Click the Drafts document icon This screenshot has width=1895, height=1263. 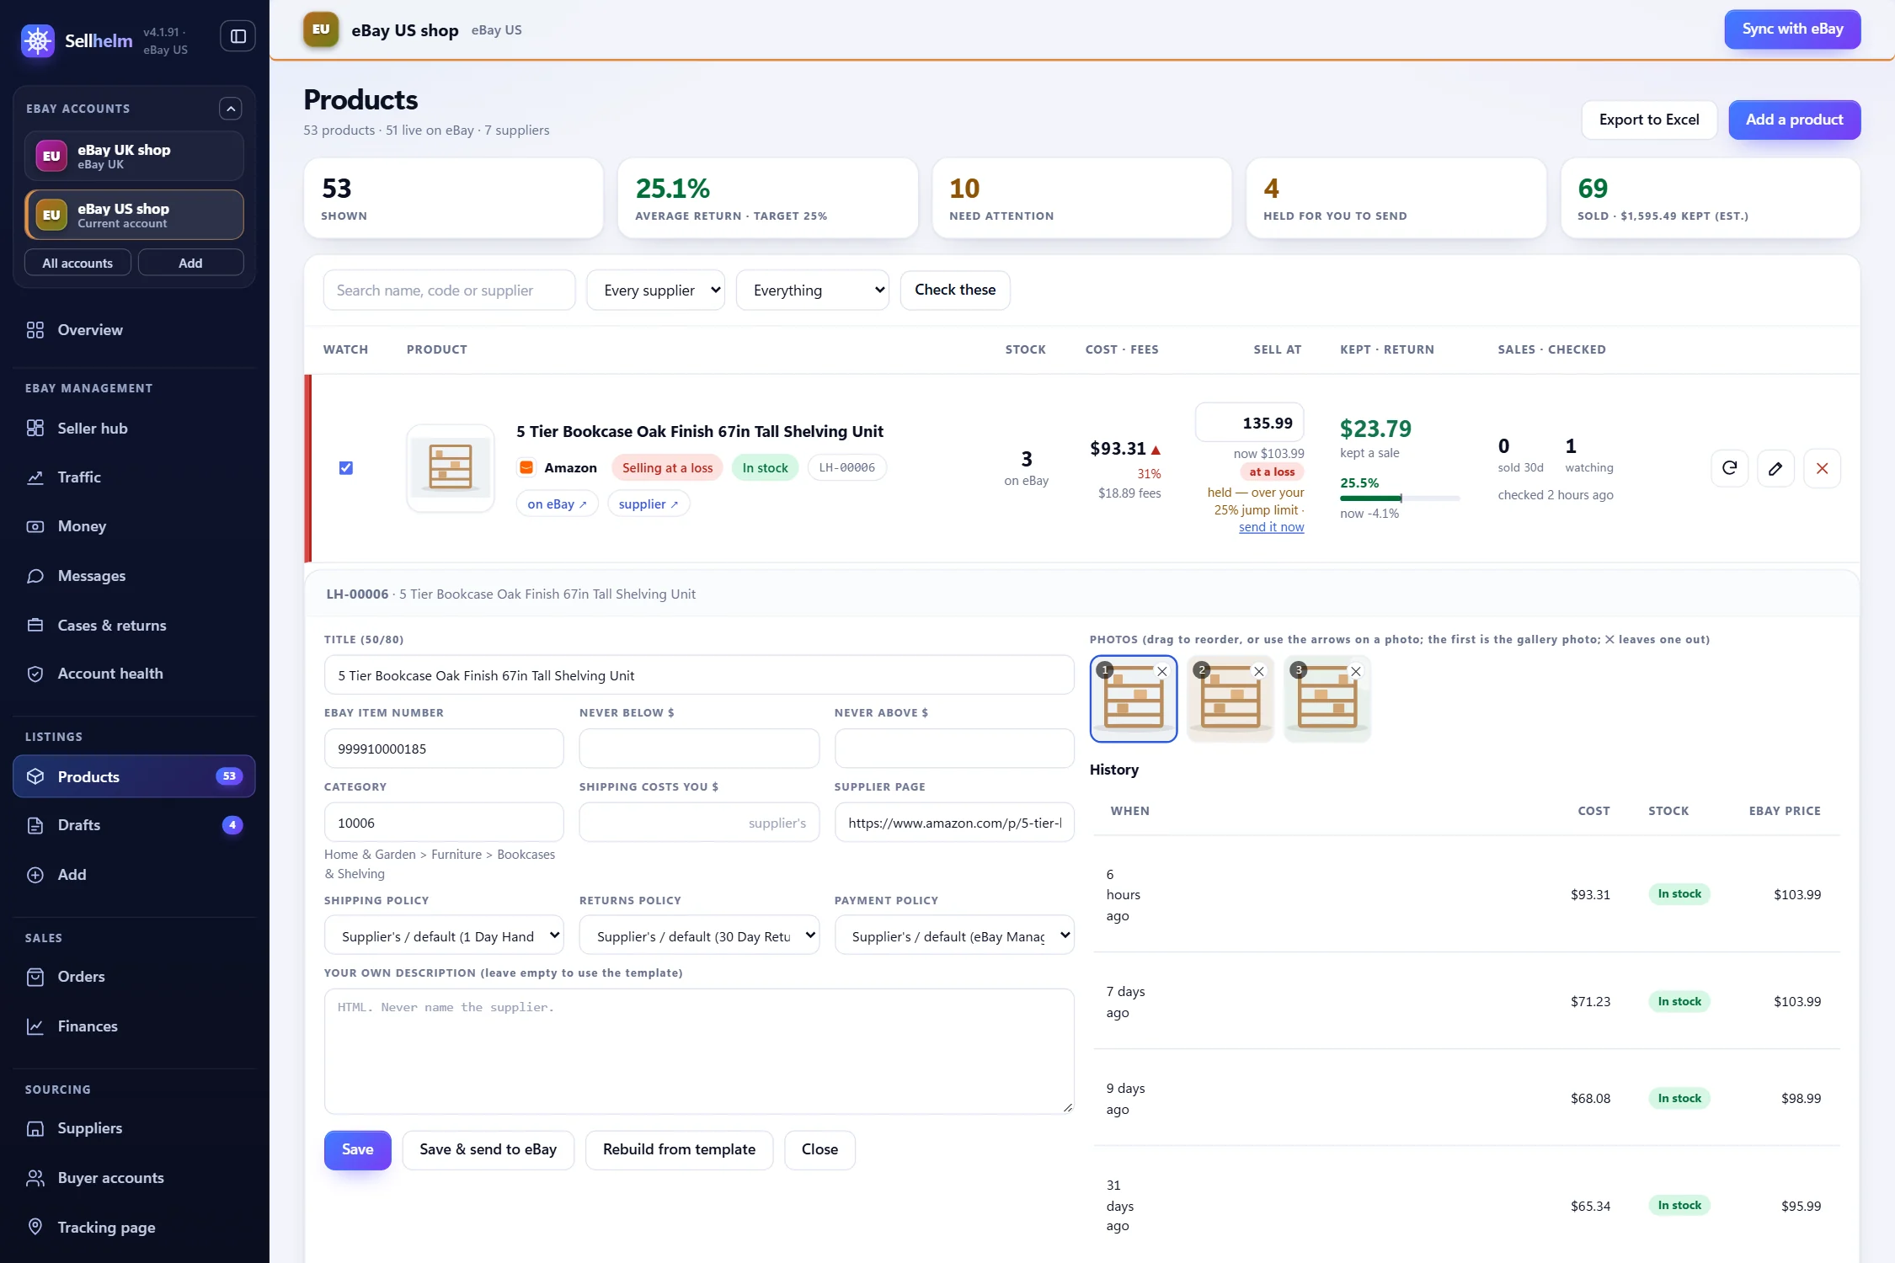point(35,825)
